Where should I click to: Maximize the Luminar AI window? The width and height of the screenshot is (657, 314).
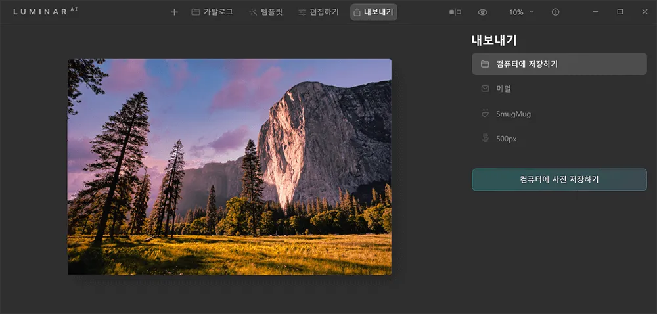click(x=620, y=12)
